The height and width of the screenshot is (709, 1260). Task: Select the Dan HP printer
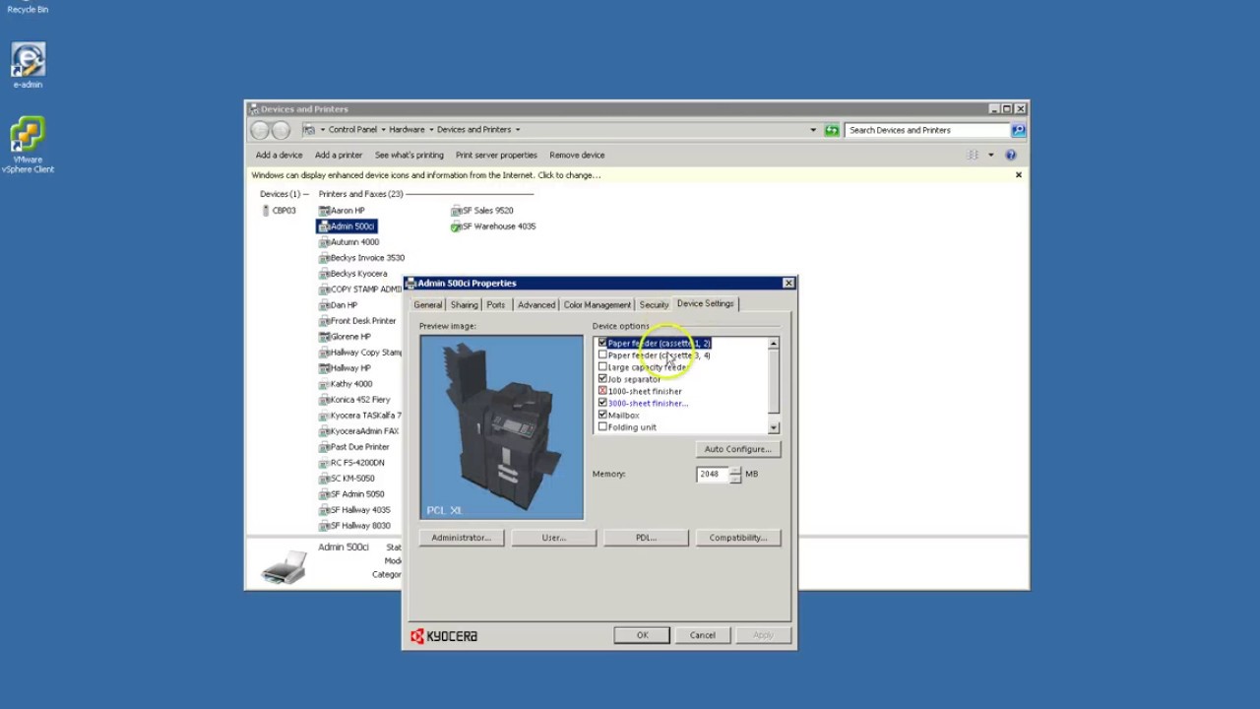click(x=338, y=305)
